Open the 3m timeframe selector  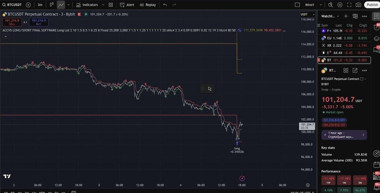tap(40, 5)
